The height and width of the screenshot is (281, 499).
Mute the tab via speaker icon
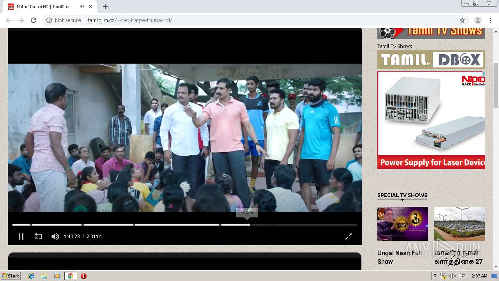click(82, 7)
